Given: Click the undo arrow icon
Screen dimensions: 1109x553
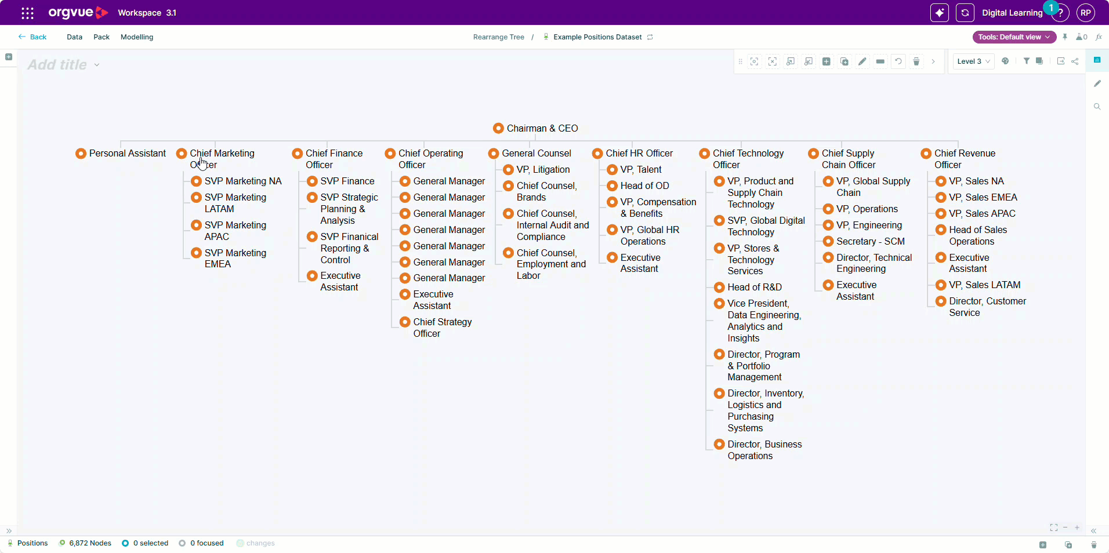Looking at the screenshot, I should (x=898, y=61).
